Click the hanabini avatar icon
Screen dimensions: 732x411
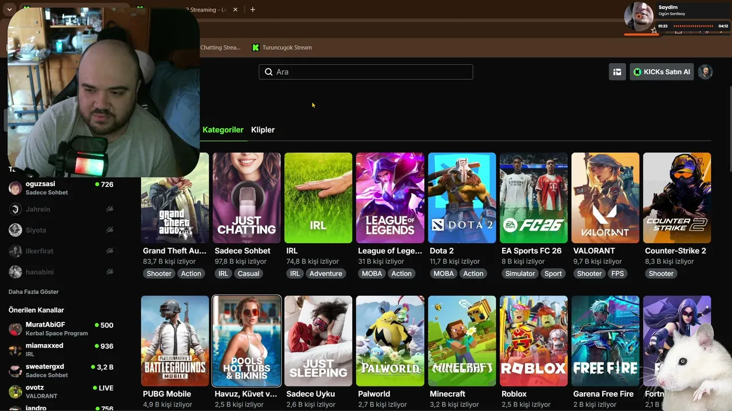(x=15, y=272)
